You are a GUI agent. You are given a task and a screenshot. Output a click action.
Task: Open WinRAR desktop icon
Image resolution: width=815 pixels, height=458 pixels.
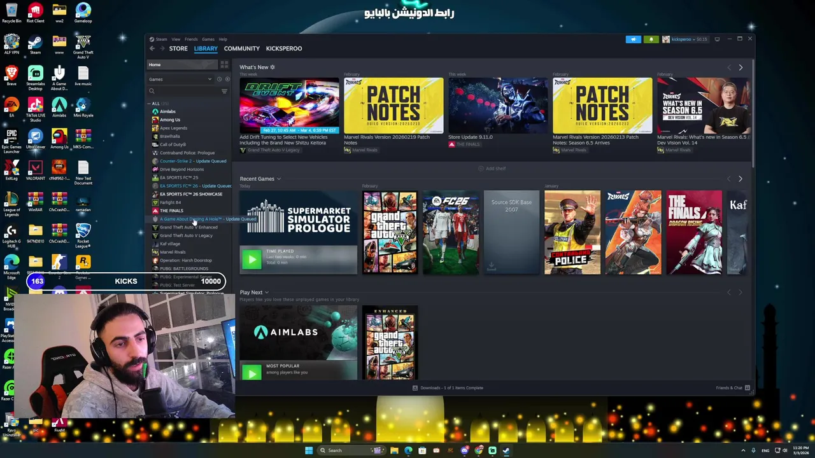(35, 202)
